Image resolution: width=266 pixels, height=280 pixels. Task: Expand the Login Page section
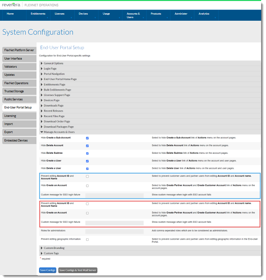pos(50,69)
